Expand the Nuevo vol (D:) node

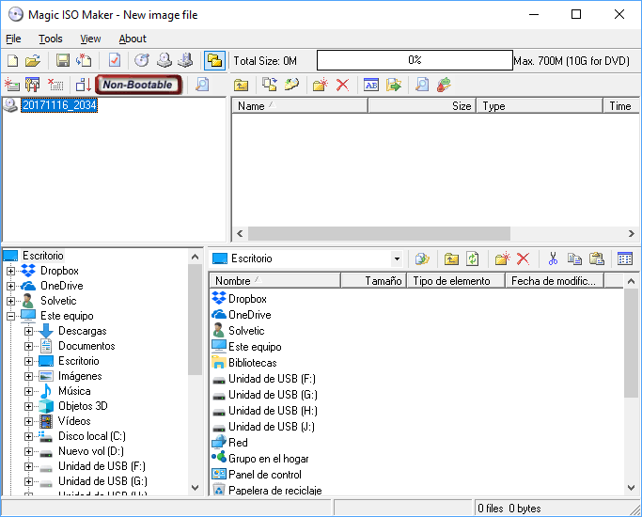point(28,451)
